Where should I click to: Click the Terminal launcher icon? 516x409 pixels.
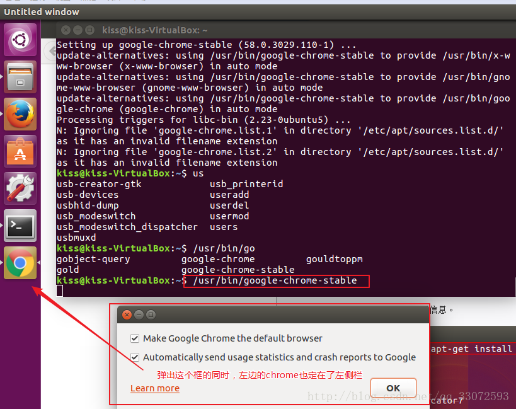(20, 226)
